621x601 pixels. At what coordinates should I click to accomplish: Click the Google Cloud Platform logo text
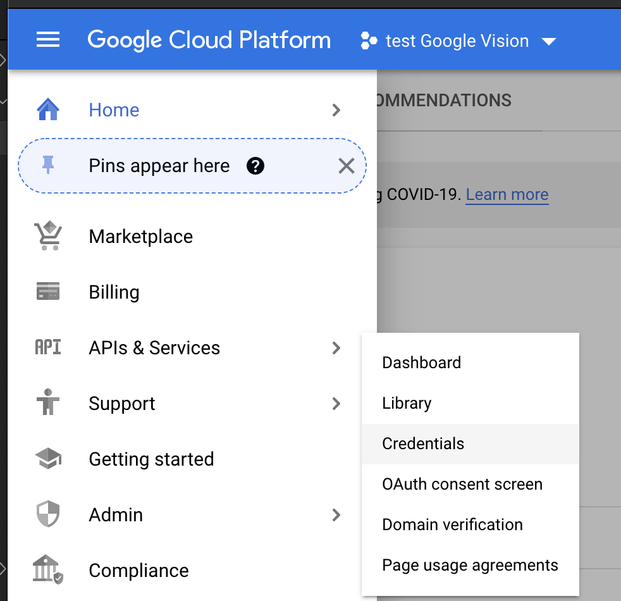click(x=209, y=40)
